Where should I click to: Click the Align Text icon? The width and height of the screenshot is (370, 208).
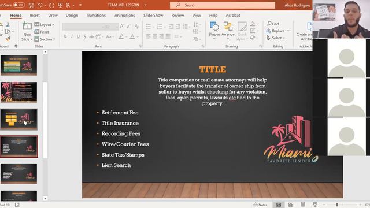(196, 31)
